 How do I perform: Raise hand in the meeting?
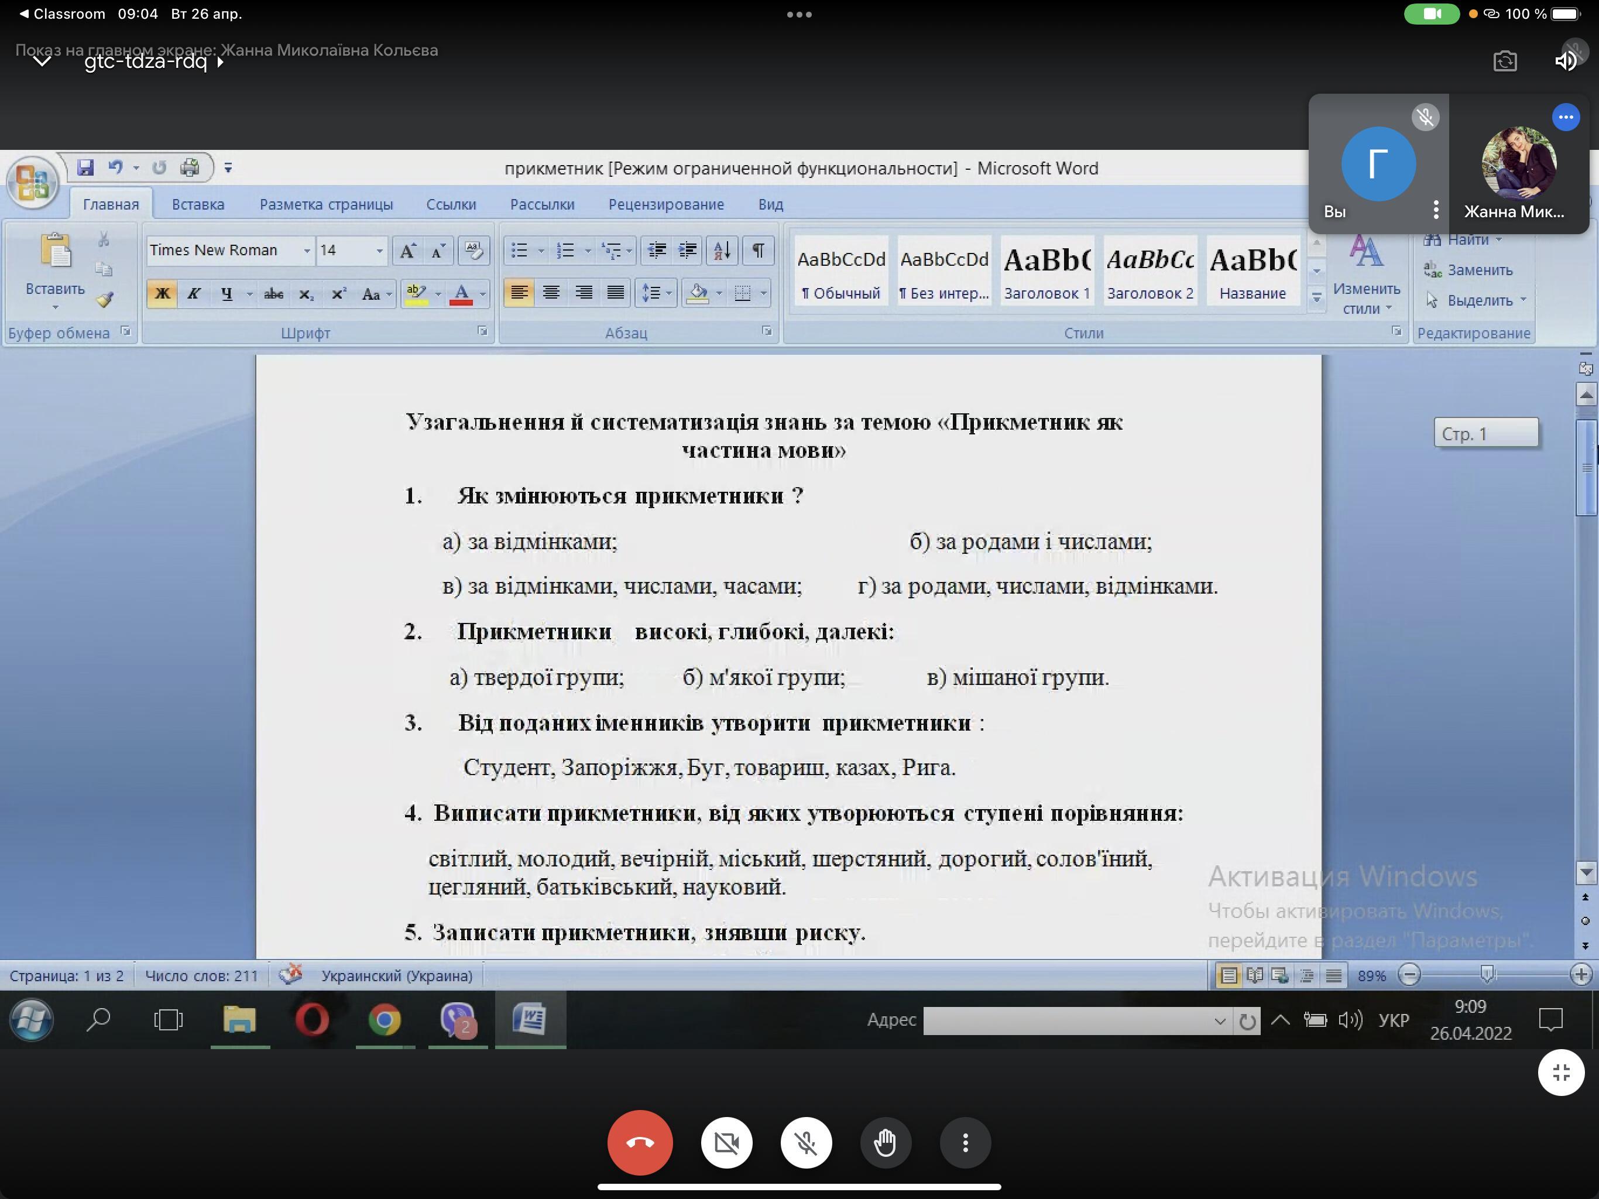tap(886, 1143)
